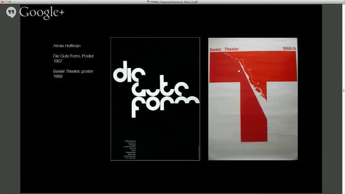Screen dimensions: 345x194
Task: Click the Google+ logo text
Action: tap(42, 12)
